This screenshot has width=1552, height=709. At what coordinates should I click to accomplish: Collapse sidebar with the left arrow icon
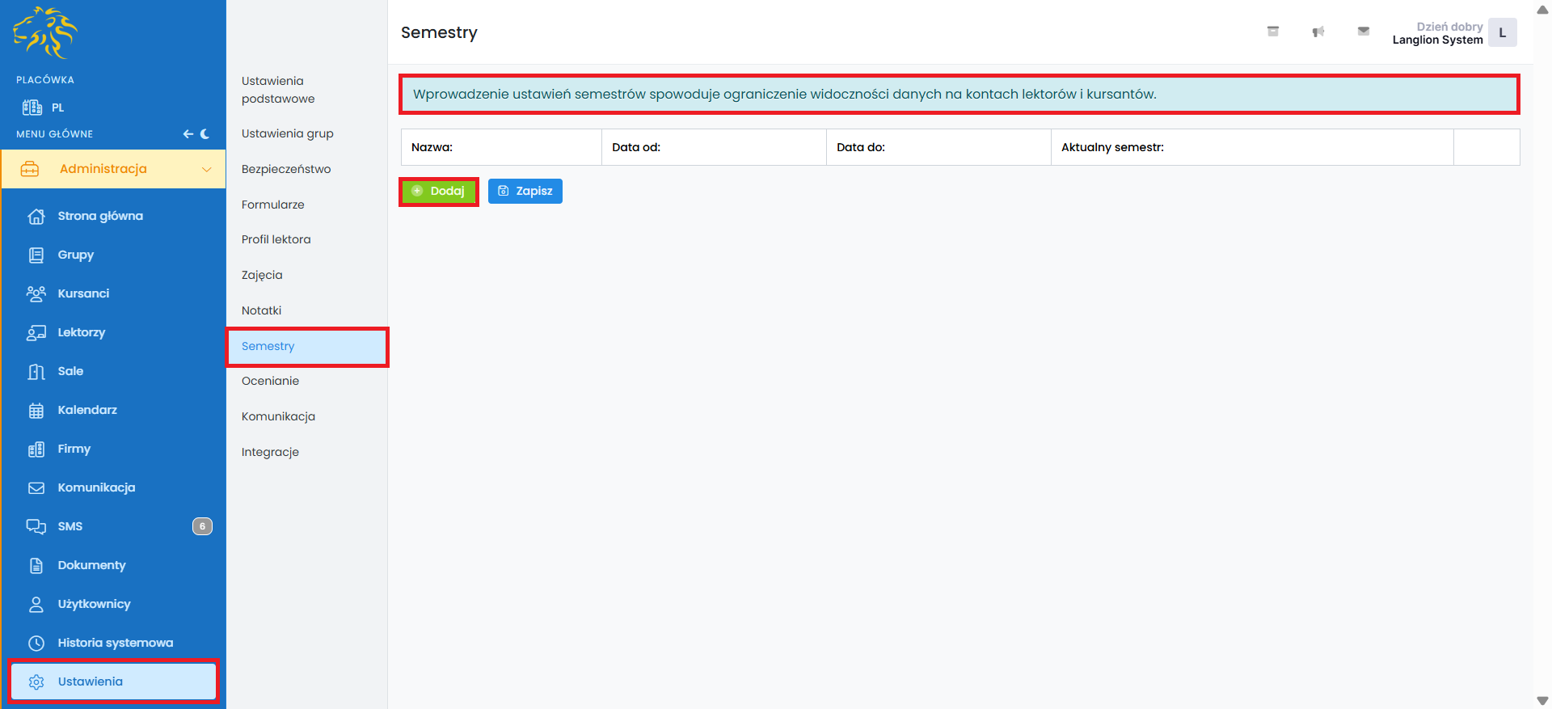point(188,134)
